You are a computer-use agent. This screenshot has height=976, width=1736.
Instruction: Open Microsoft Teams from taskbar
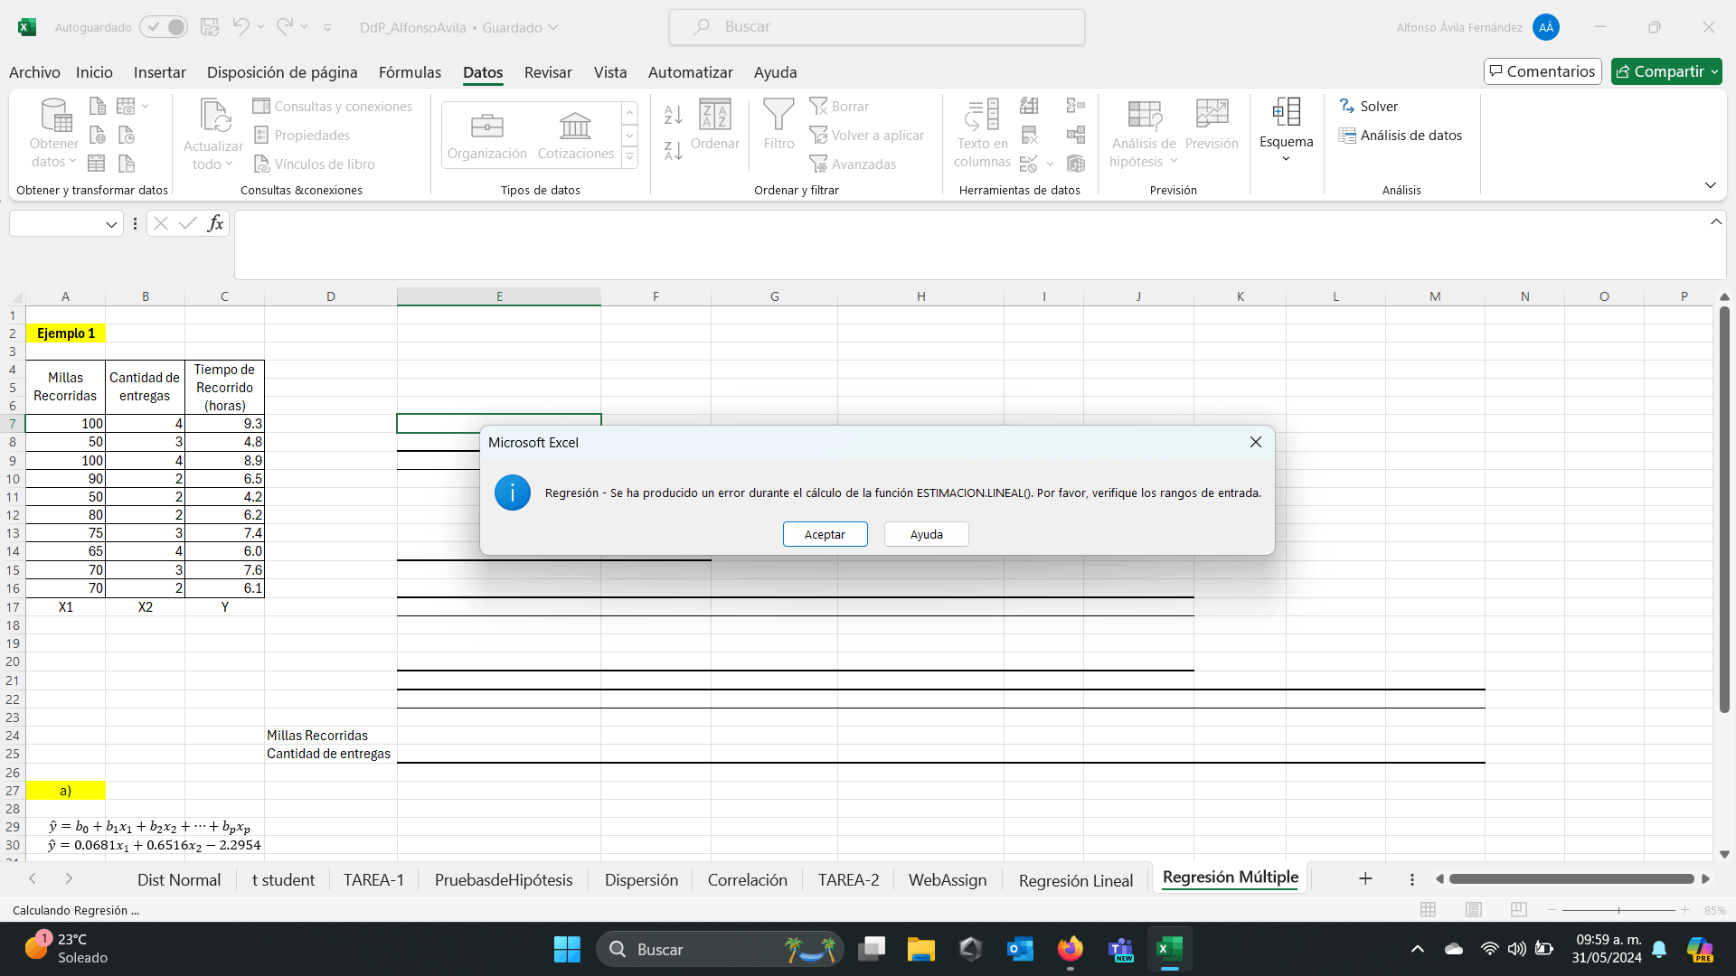pyautogui.click(x=1121, y=949)
